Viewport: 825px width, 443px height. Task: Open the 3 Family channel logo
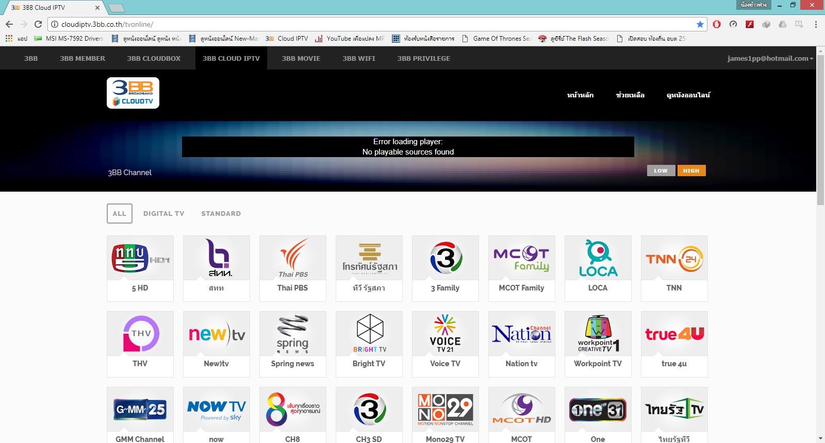point(445,258)
